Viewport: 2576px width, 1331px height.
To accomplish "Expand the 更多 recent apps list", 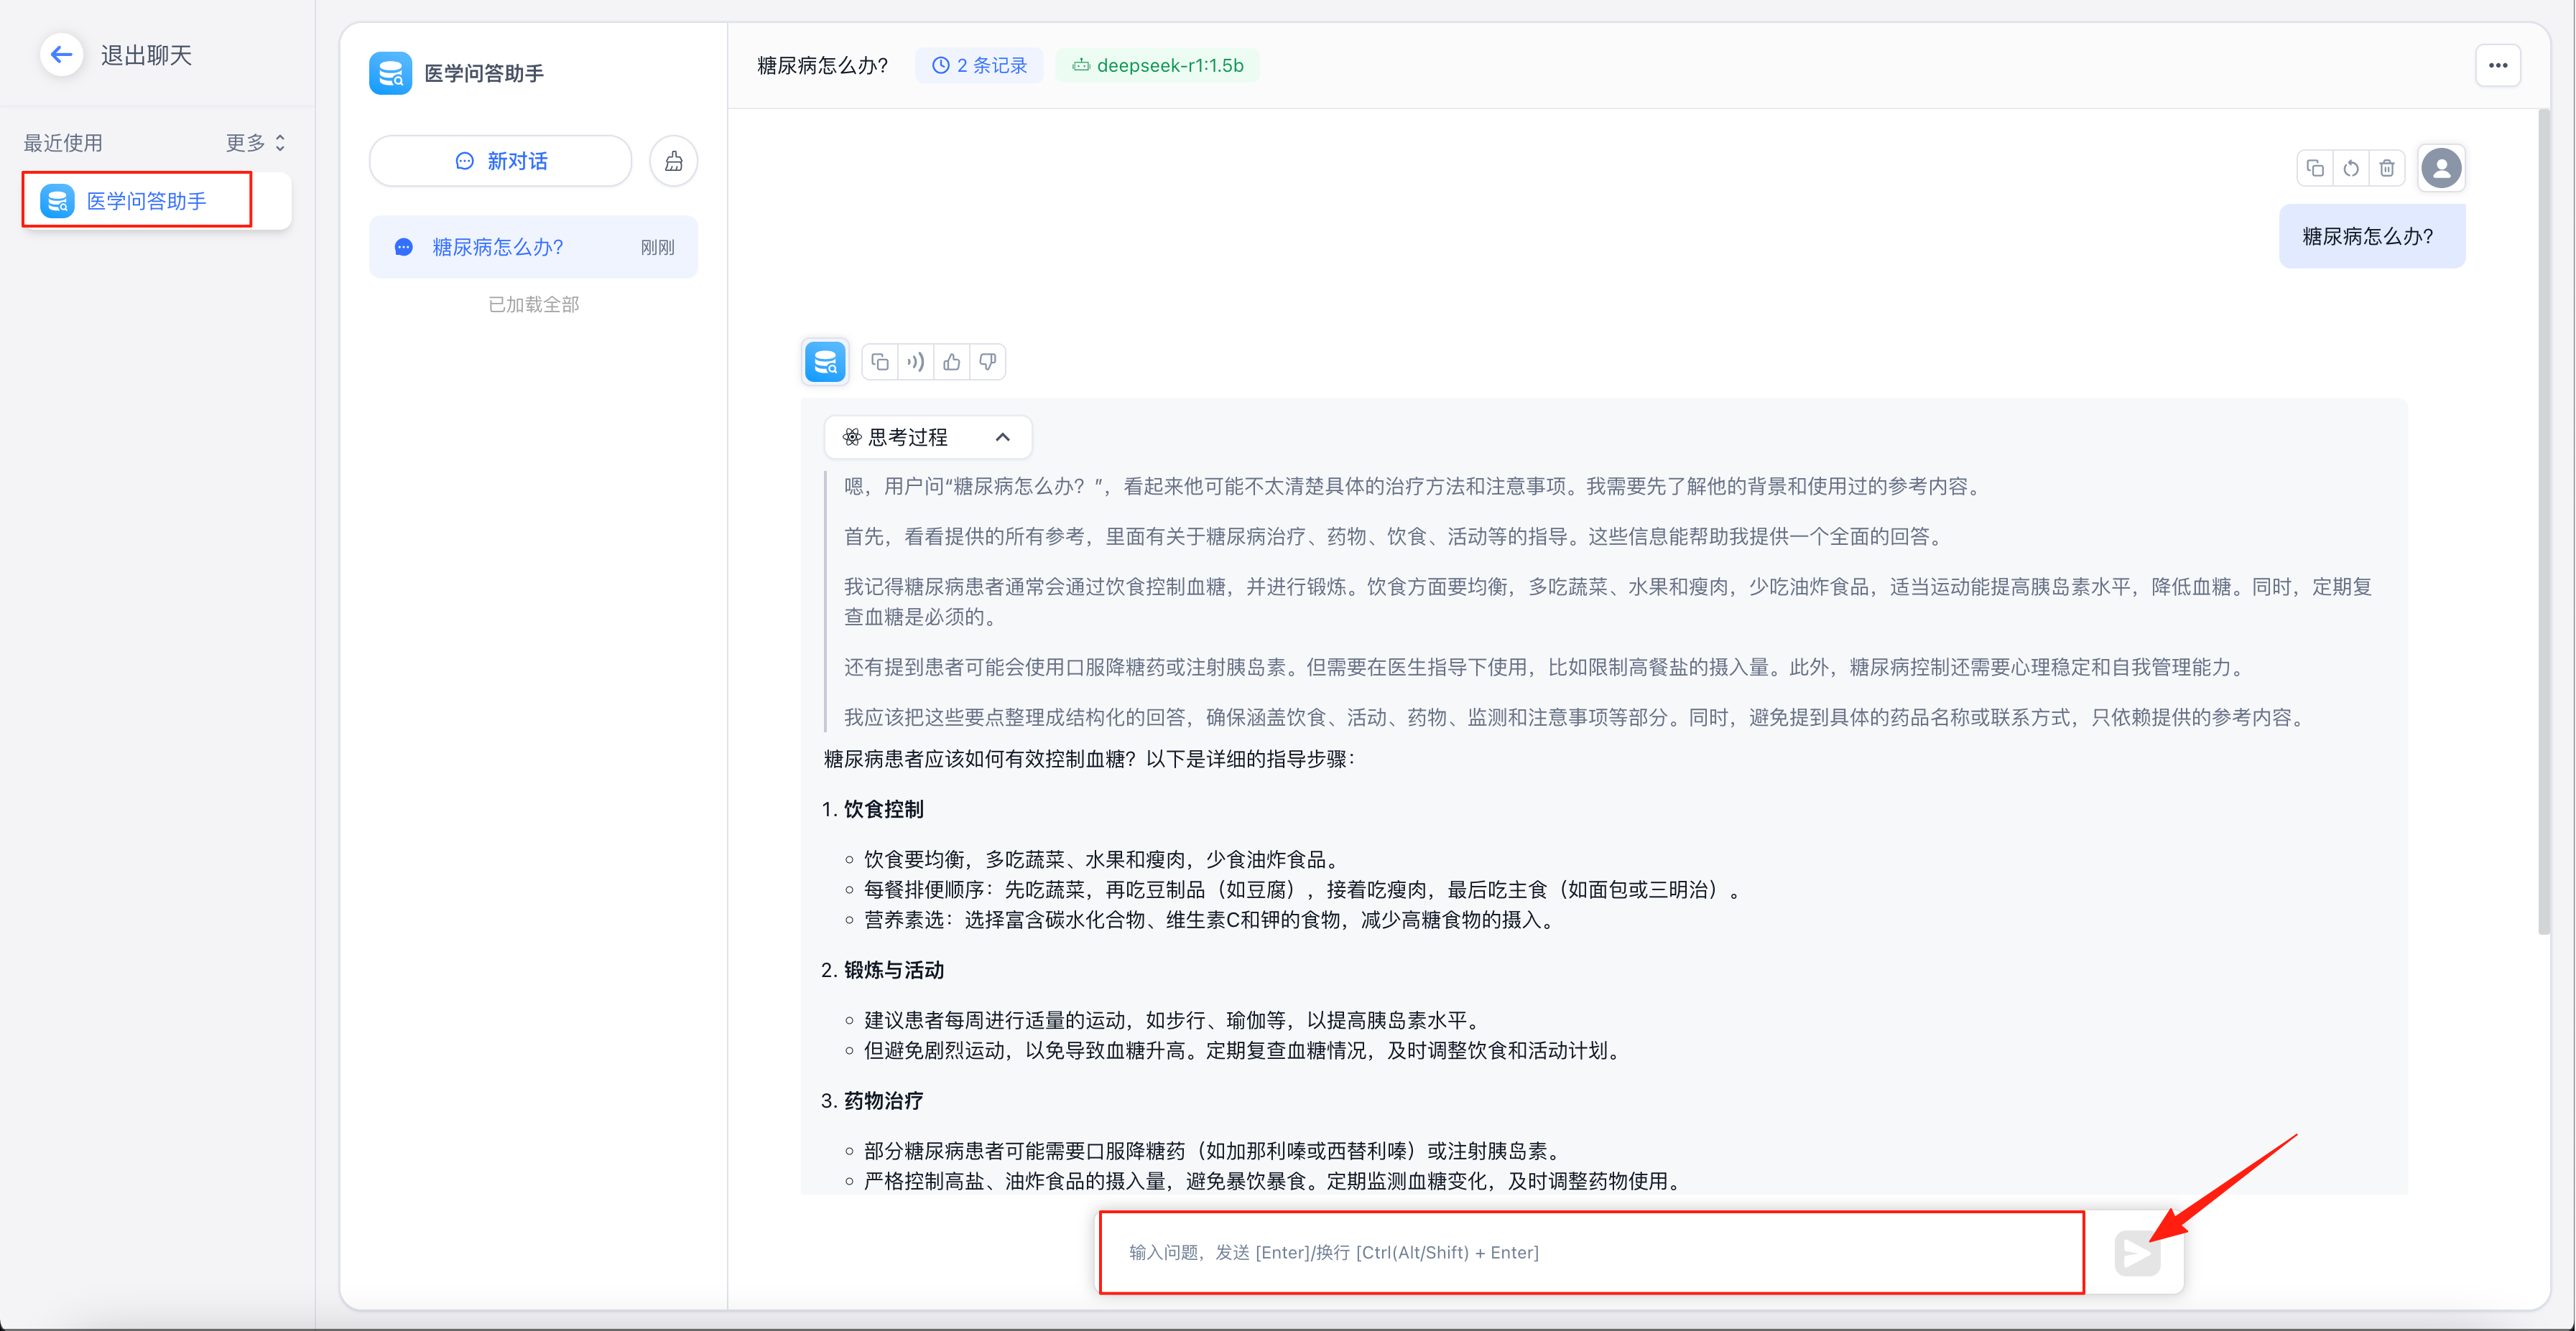I will point(255,143).
